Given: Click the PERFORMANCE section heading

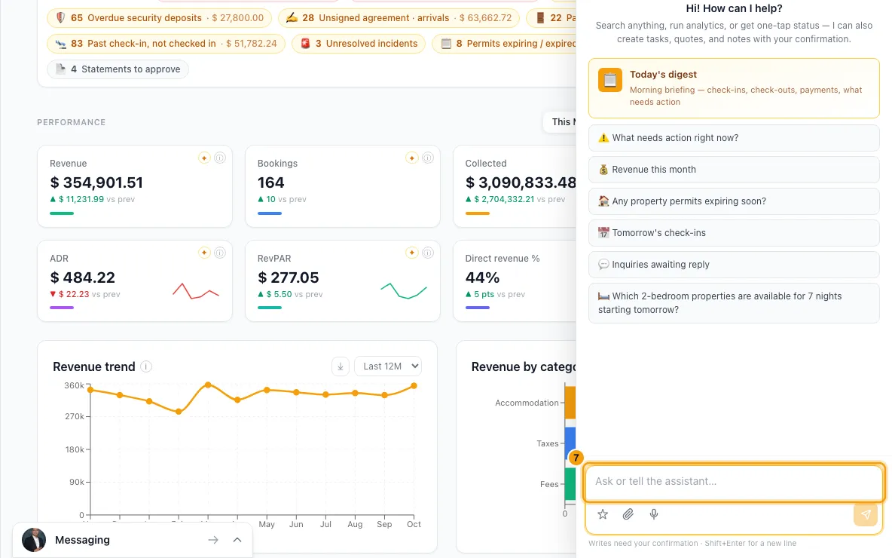Looking at the screenshot, I should point(71,122).
